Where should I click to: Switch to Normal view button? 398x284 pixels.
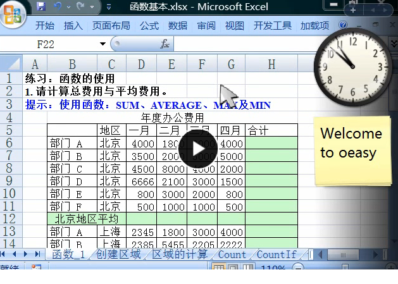[219, 266]
